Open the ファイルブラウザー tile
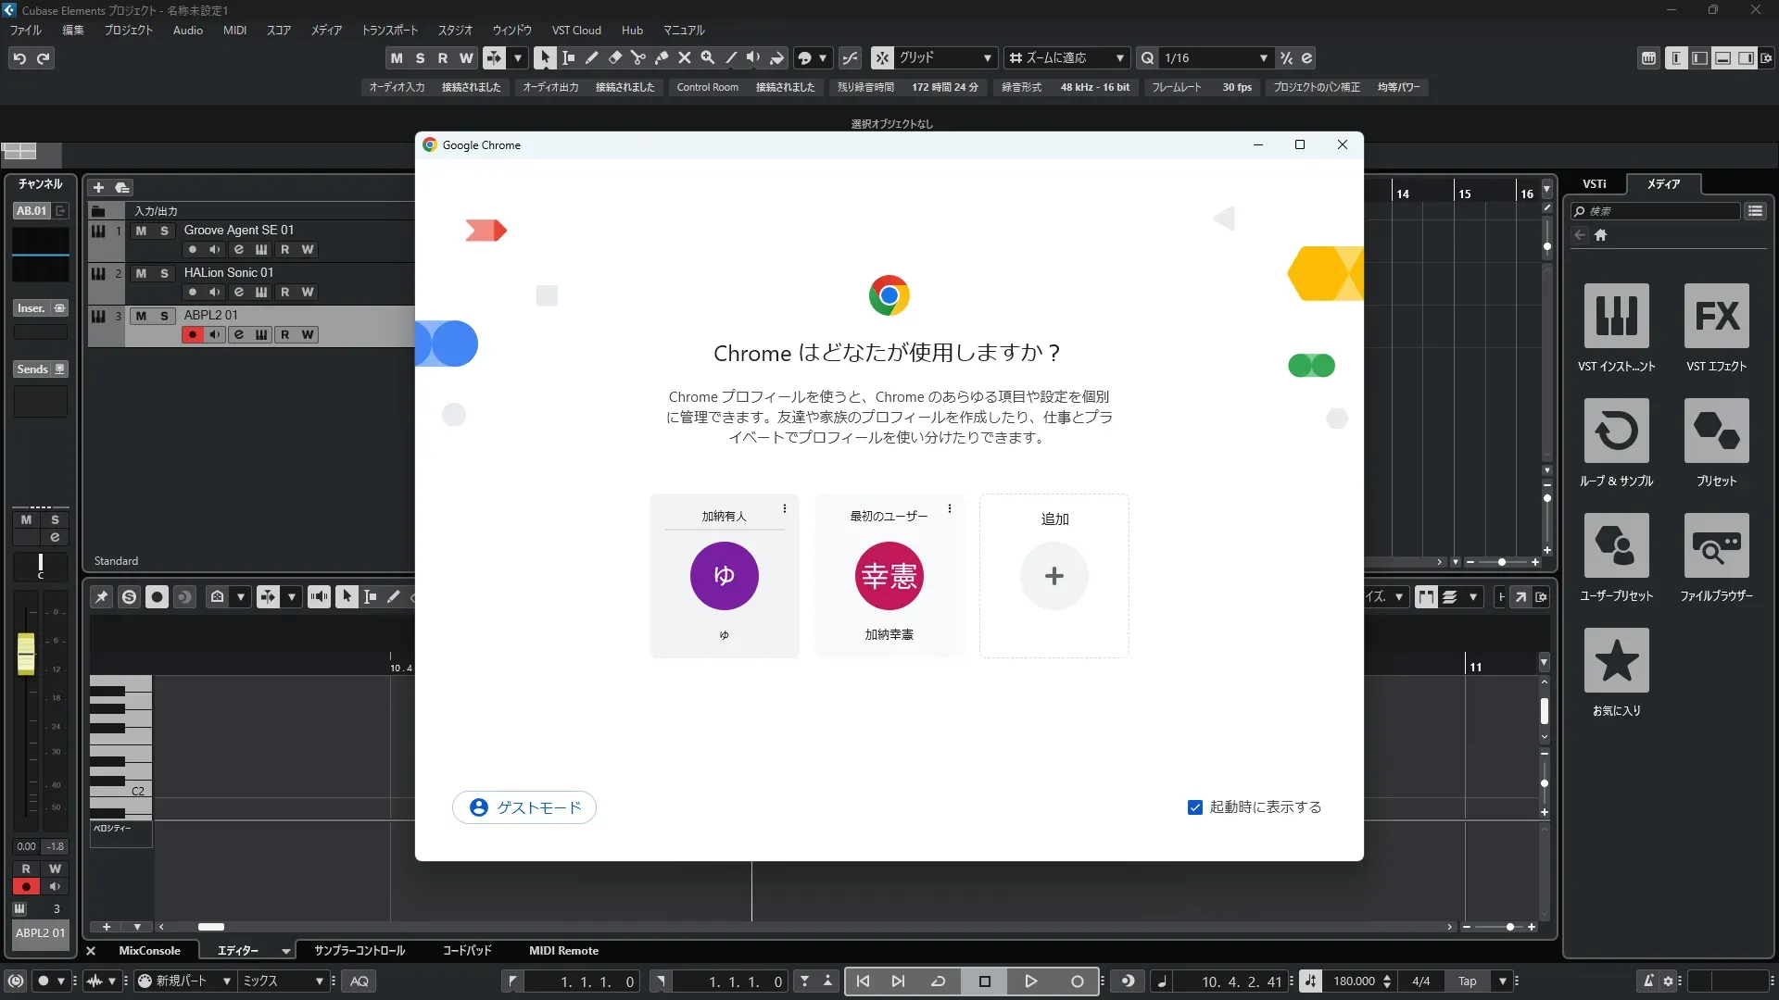Screen dimensions: 1779x1000 pos(1716,546)
